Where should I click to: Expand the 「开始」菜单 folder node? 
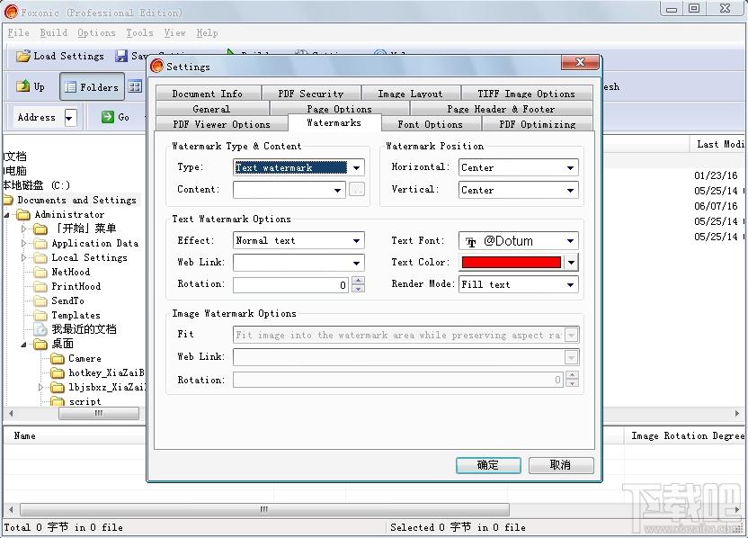pyautogui.click(x=24, y=229)
